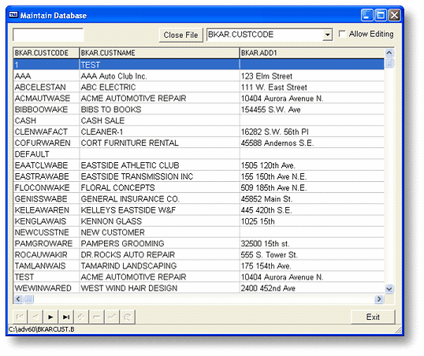Click the post edit checkmark button
Image resolution: width=424 pixels, height=356 pixels.
coord(112,317)
